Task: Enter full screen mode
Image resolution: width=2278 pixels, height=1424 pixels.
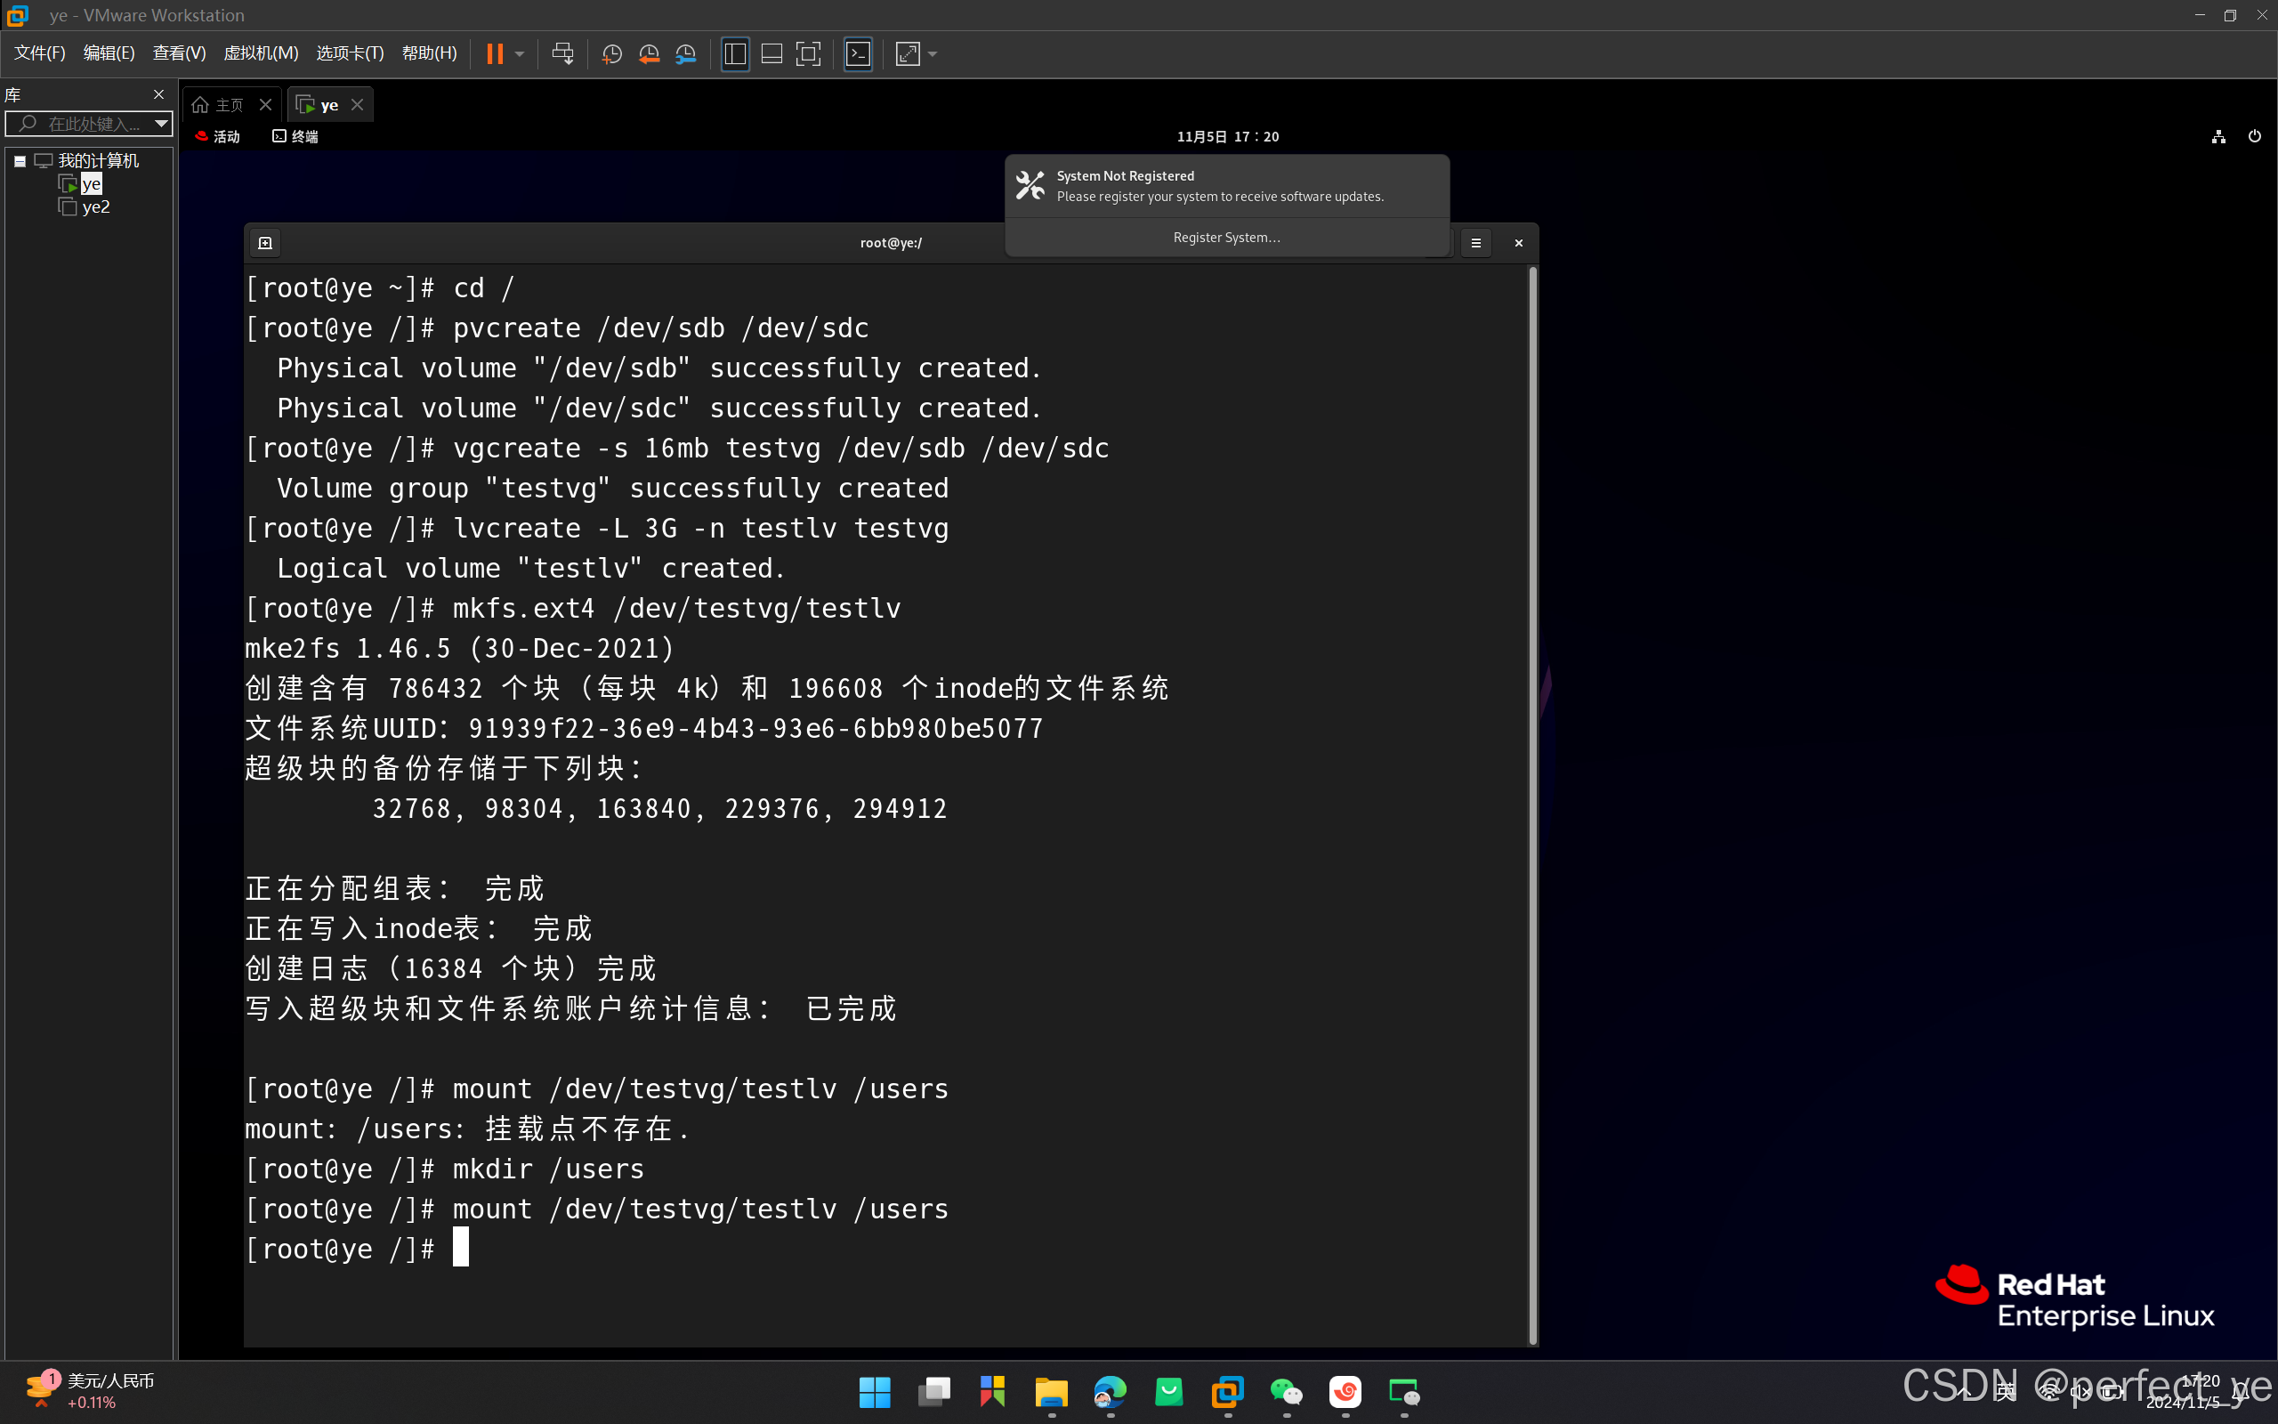Action: [808, 53]
